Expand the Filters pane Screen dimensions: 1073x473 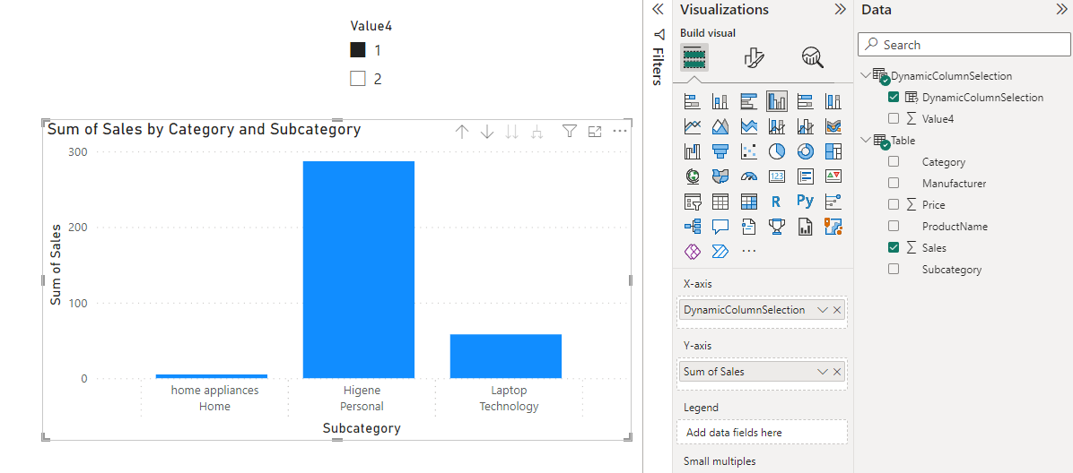tap(659, 10)
